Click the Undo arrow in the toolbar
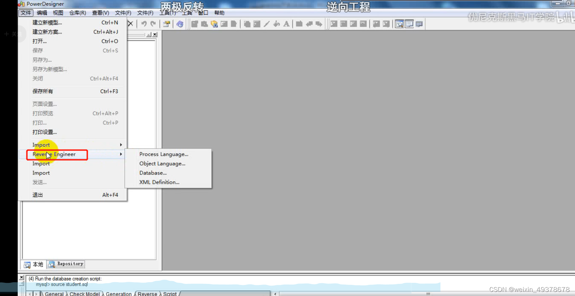This screenshot has height=296, width=575. (x=144, y=24)
